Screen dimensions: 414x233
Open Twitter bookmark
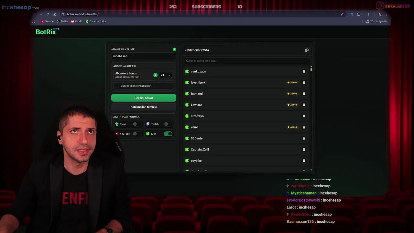coord(62,21)
